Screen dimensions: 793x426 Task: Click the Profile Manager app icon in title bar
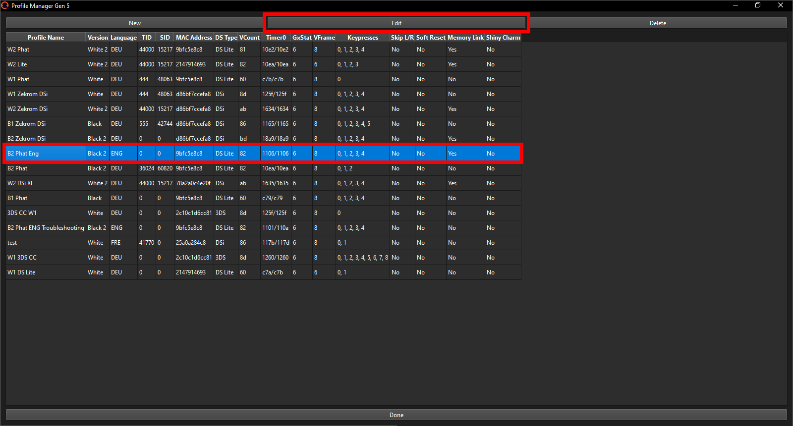pyautogui.click(x=5, y=5)
